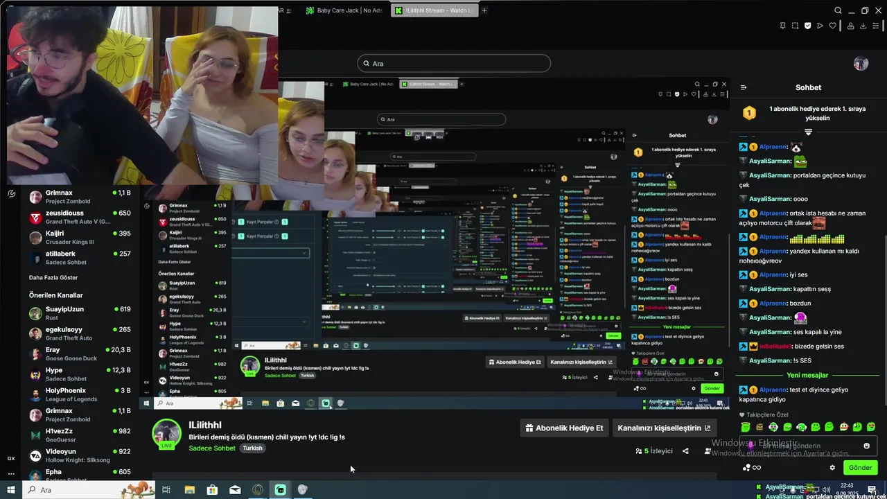Viewport: 887px width, 499px height.
Task: Click the browser search magnifier icon
Action: 838,10
